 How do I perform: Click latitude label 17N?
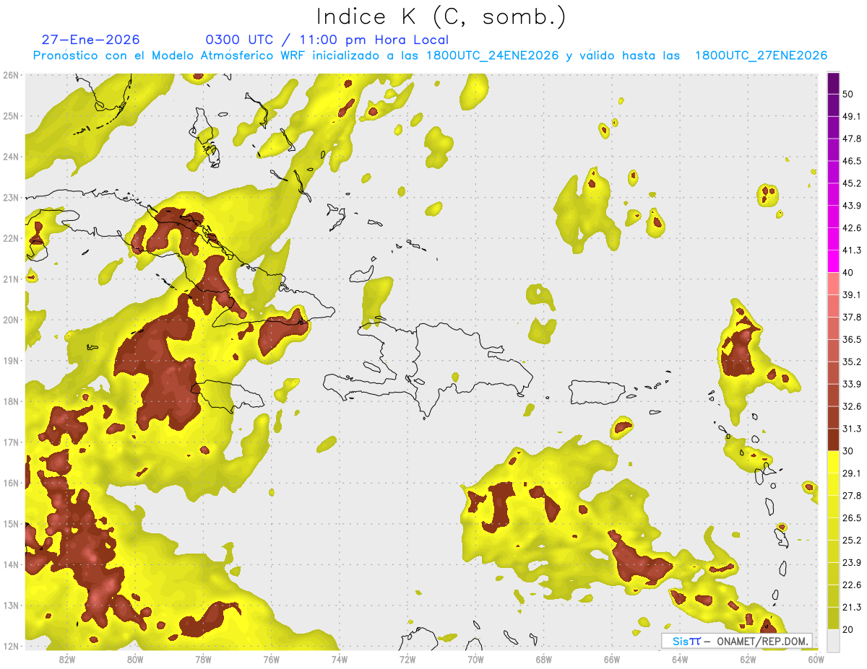tap(11, 442)
